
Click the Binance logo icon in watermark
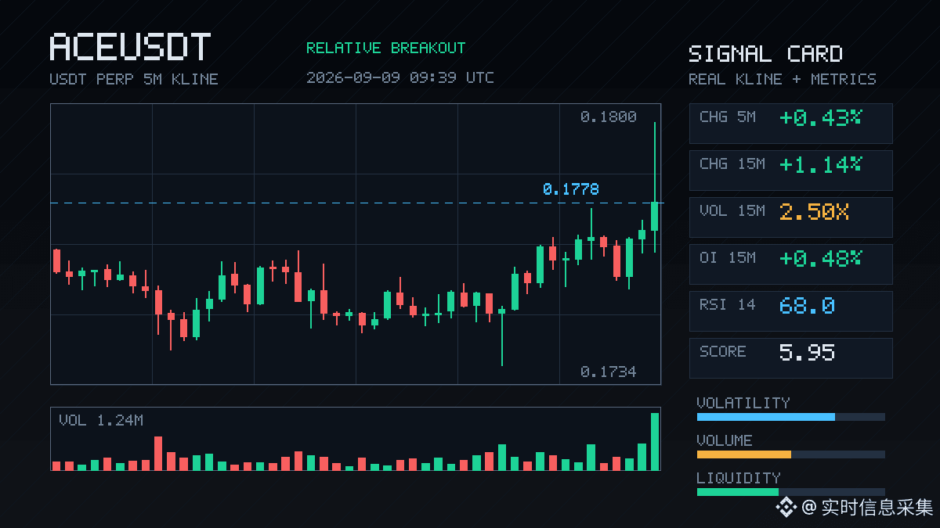click(786, 508)
